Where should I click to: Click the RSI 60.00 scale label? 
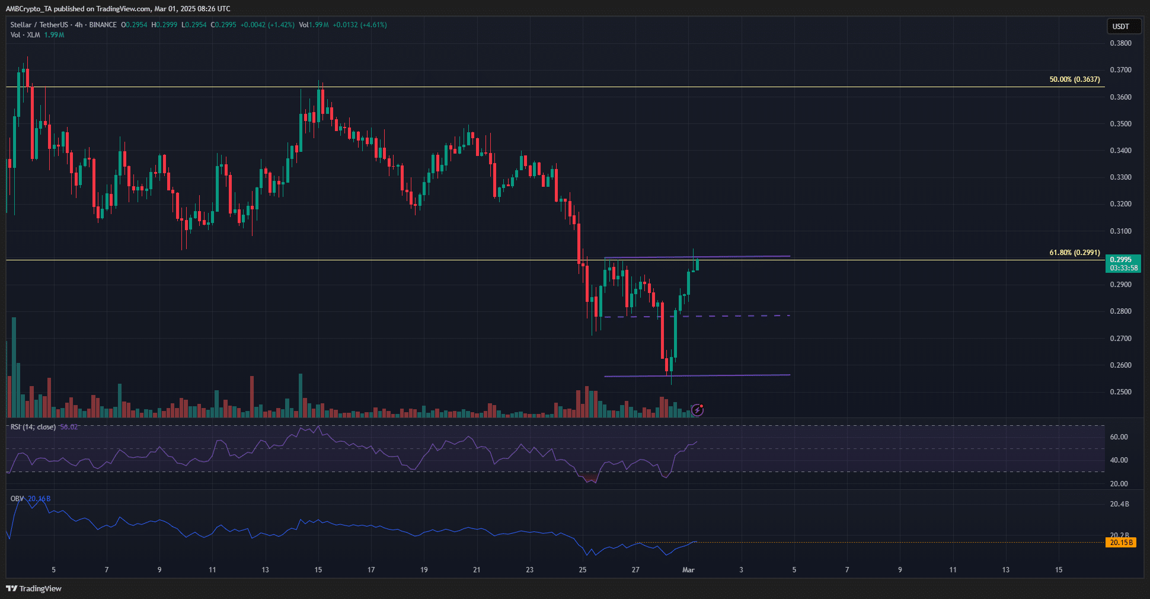pos(1119,437)
